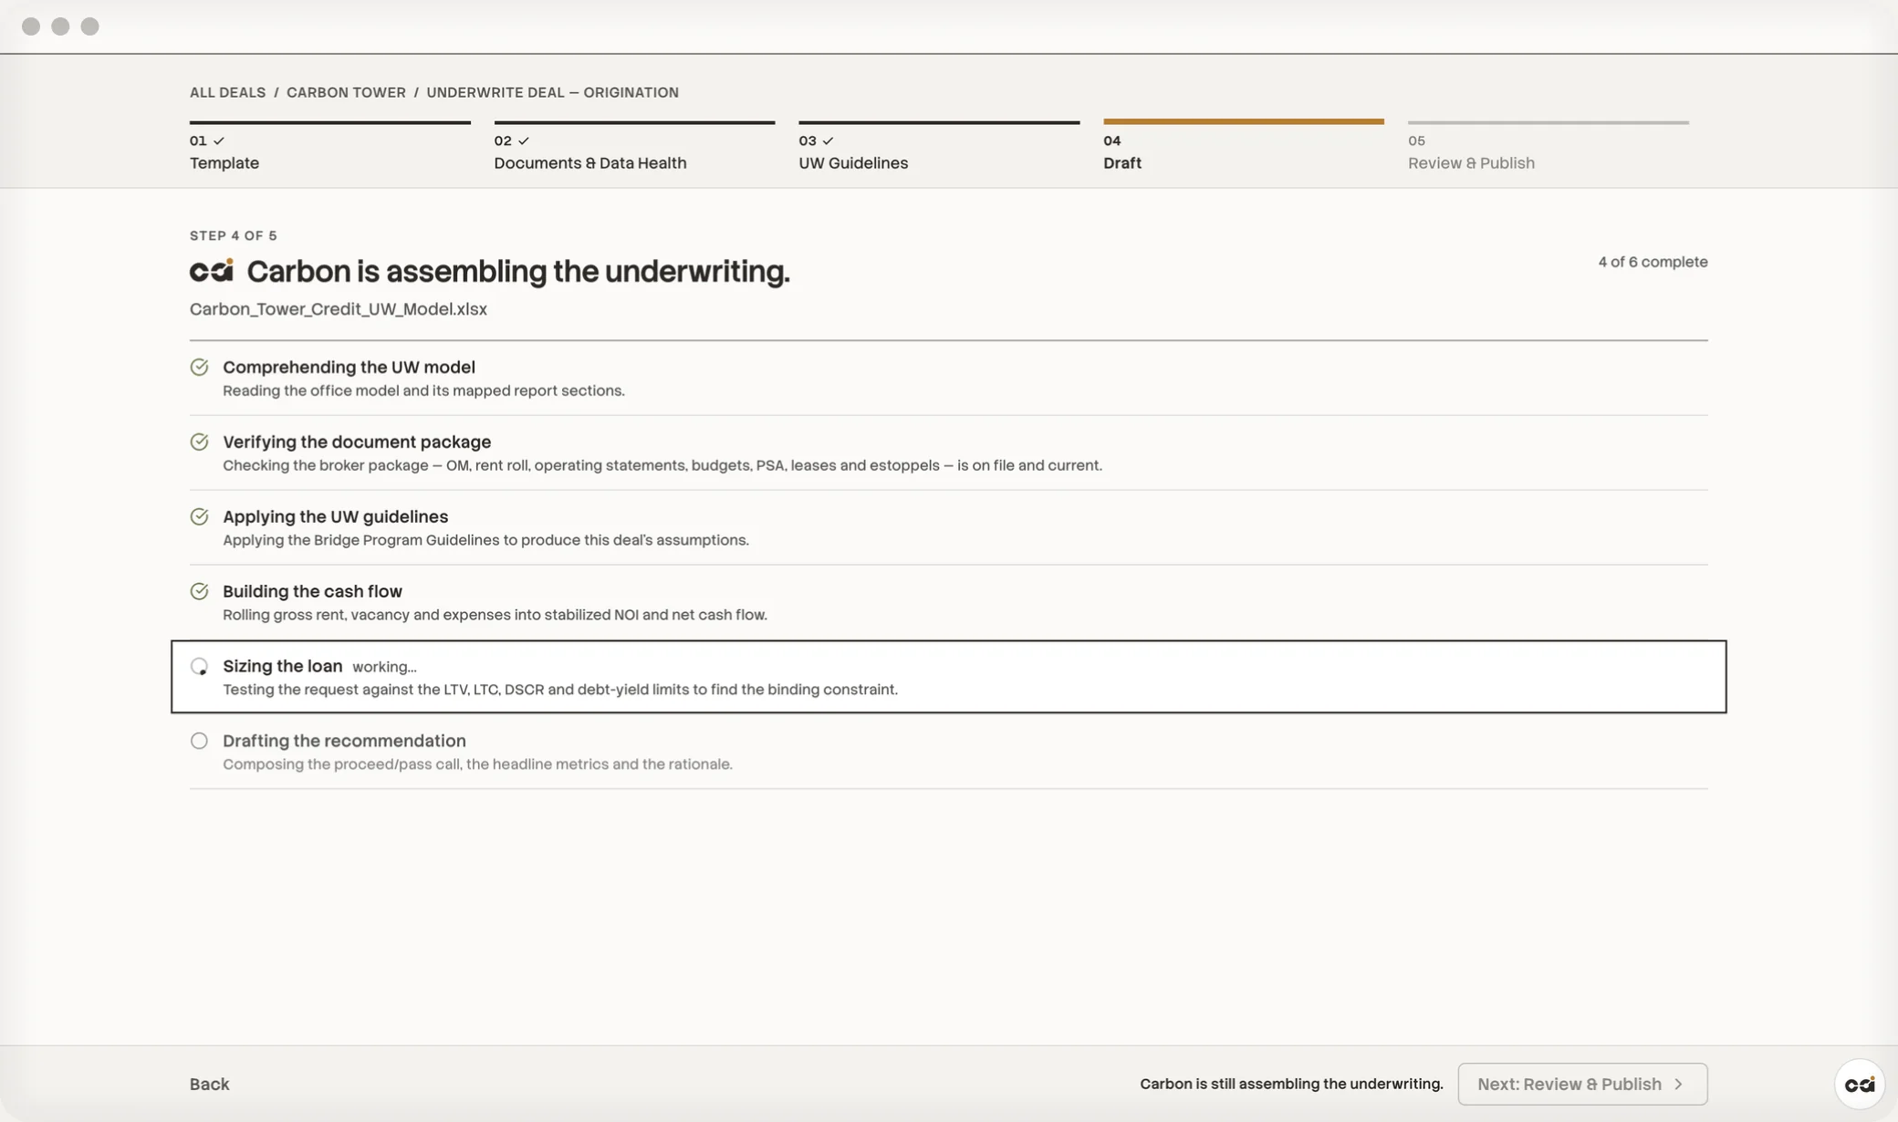Click the checkmark next to step 03
Viewport: 1898px width, 1122px height.
coord(828,140)
